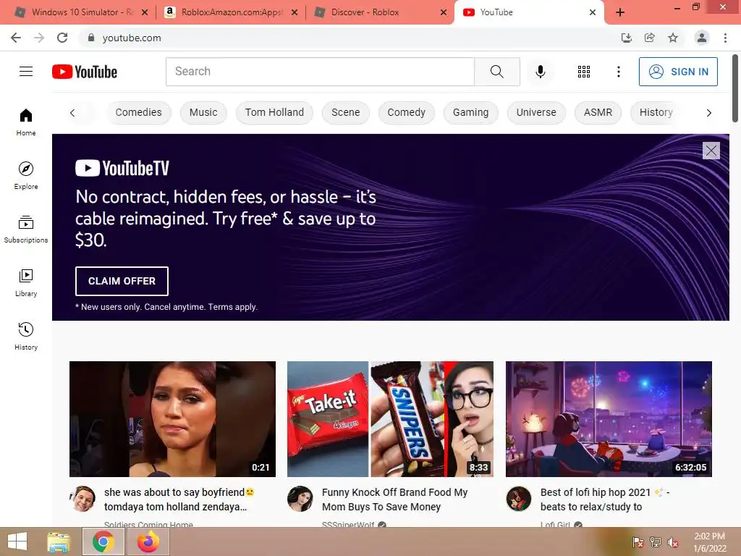The height and width of the screenshot is (556, 741).
Task: Reload the page
Action: [62, 38]
